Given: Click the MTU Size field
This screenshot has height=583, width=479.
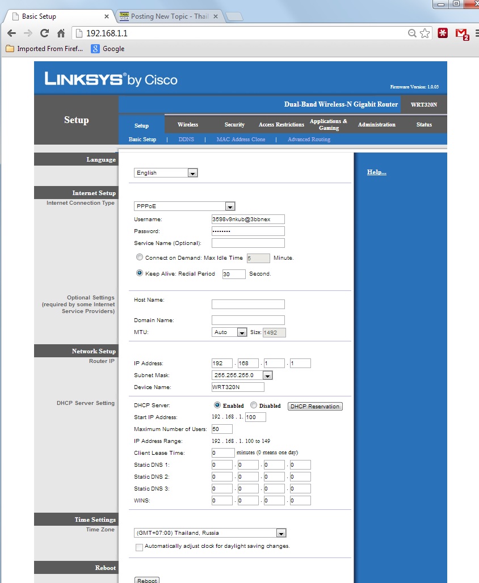Looking at the screenshot, I should pyautogui.click(x=274, y=332).
